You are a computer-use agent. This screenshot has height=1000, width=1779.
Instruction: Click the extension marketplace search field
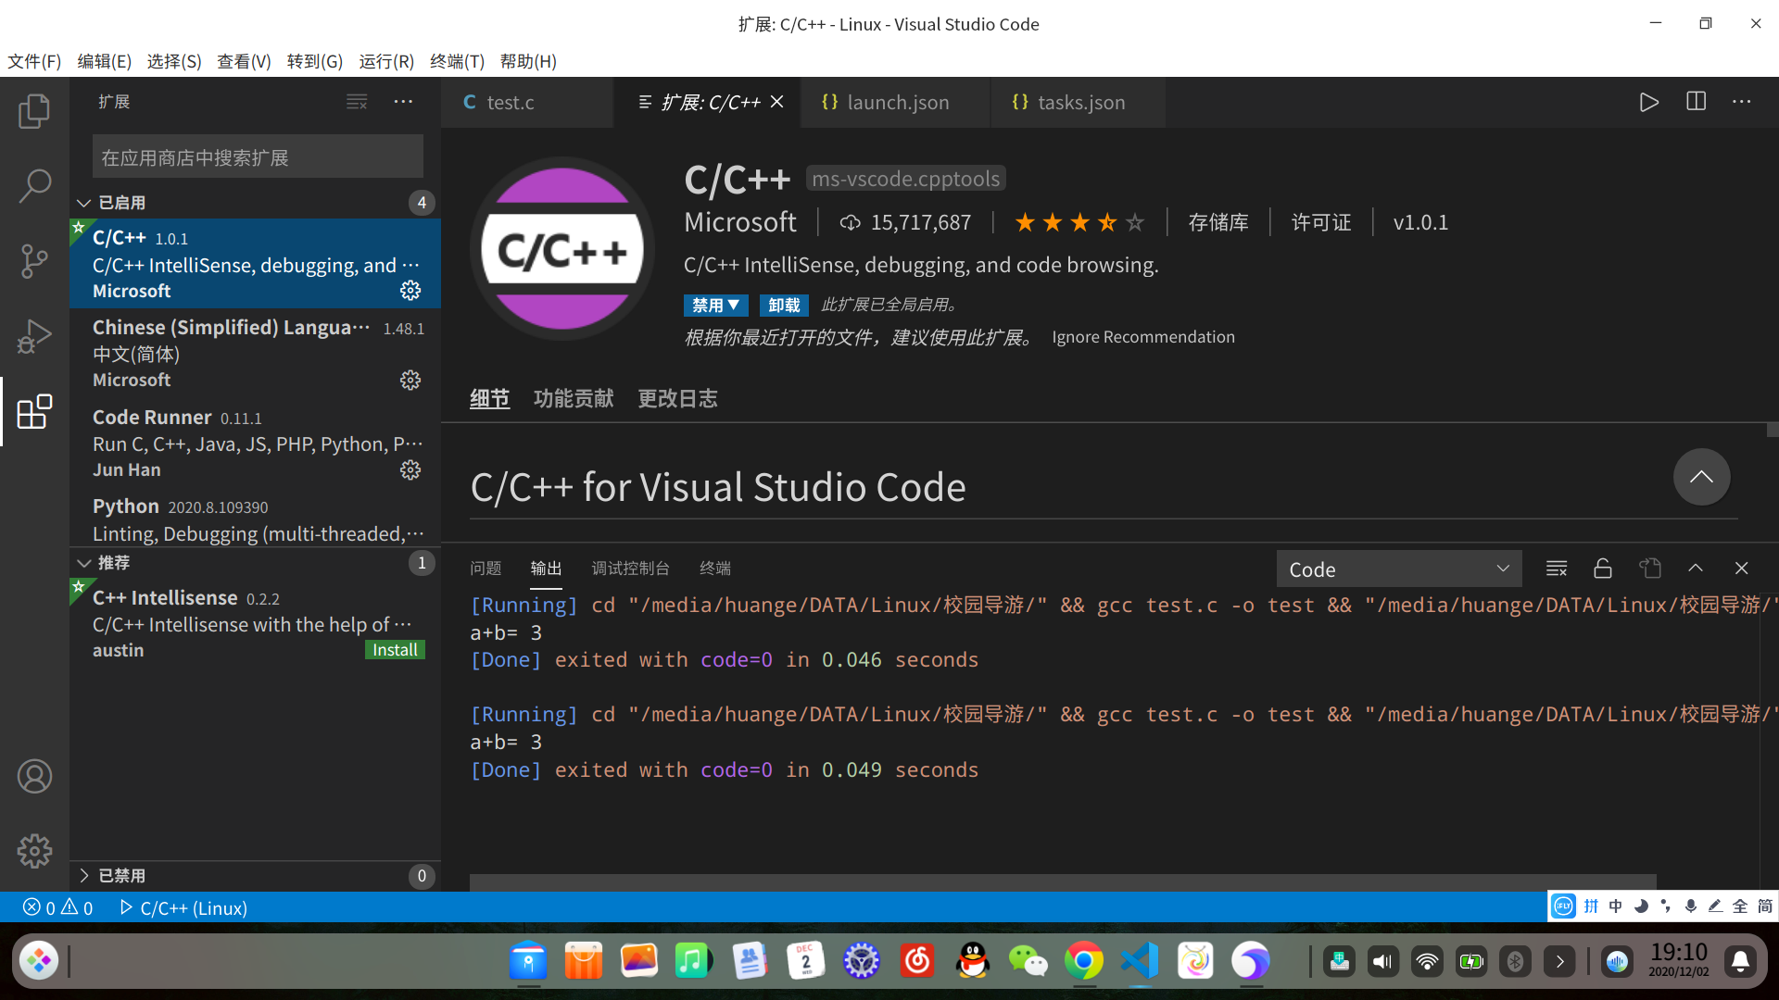pos(258,157)
